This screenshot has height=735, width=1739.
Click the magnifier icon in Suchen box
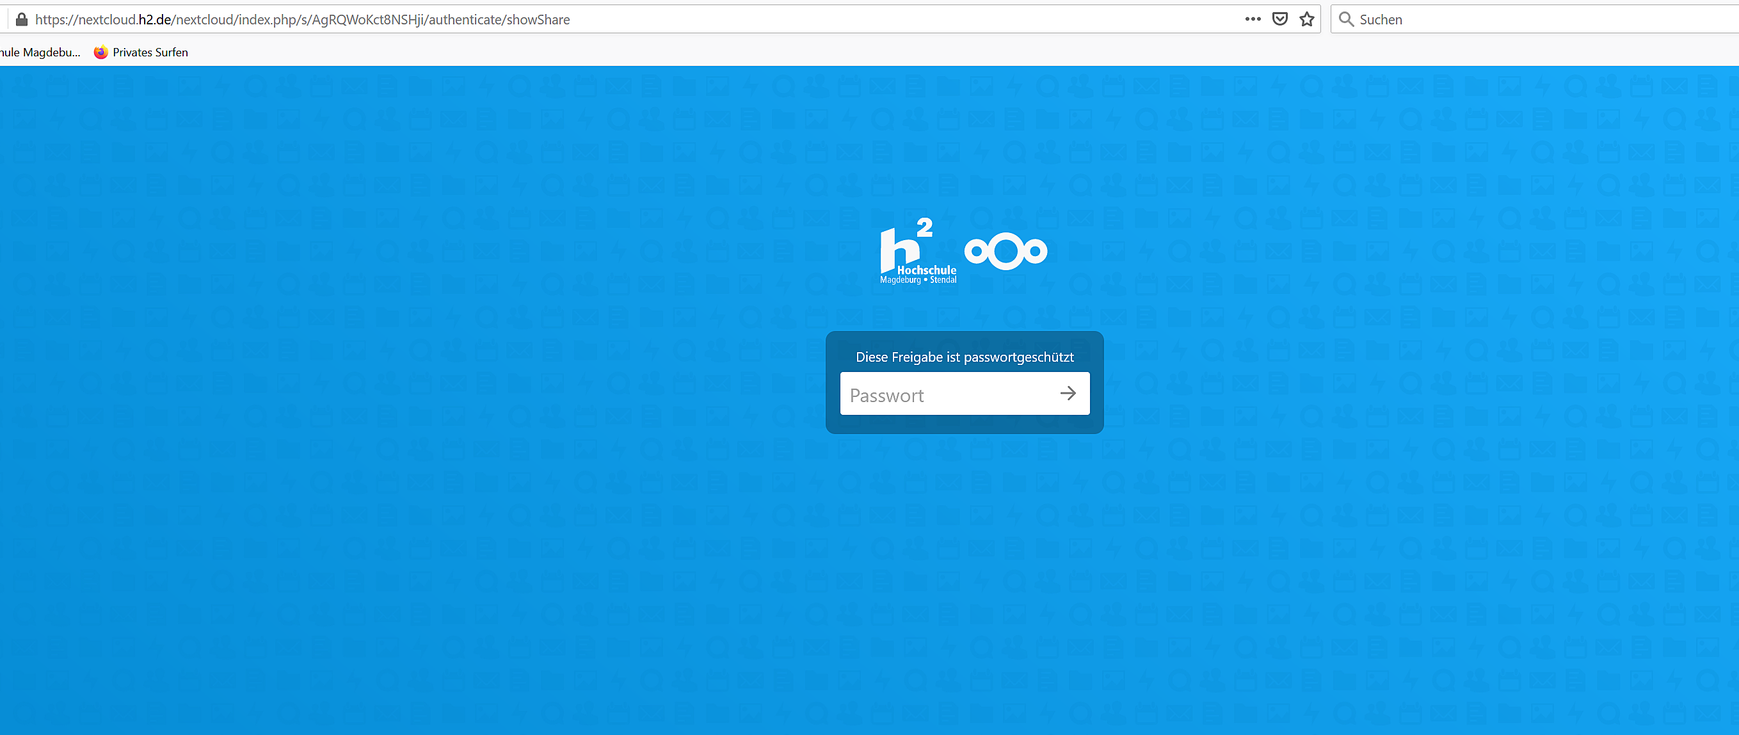click(1346, 20)
